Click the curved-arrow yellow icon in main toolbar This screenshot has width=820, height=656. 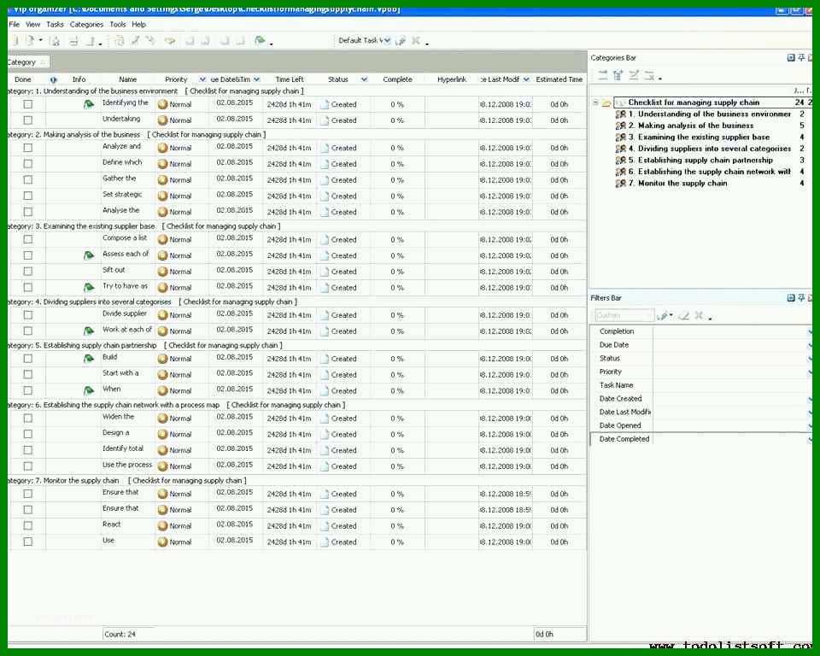pos(170,40)
